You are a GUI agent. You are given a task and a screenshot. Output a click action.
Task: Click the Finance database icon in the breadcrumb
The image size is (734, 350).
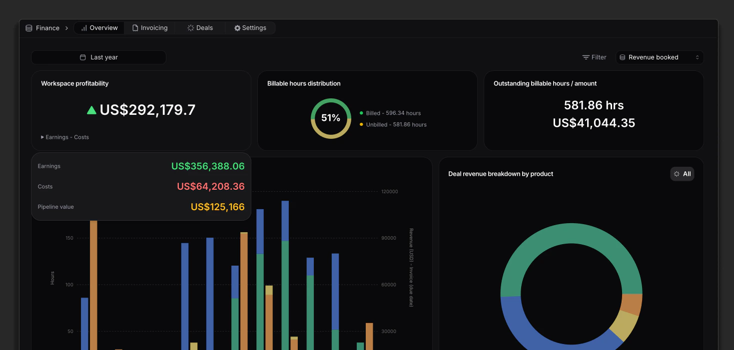click(x=28, y=28)
